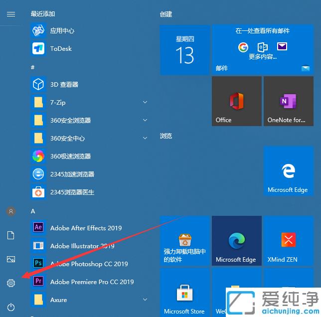The image size is (321, 317).
Task: Launch ToDesk app icon
Action: tap(38, 48)
